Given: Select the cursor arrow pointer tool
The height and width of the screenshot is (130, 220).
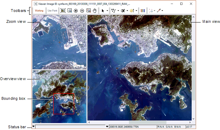Looking at the screenshot, I should click(103, 11).
